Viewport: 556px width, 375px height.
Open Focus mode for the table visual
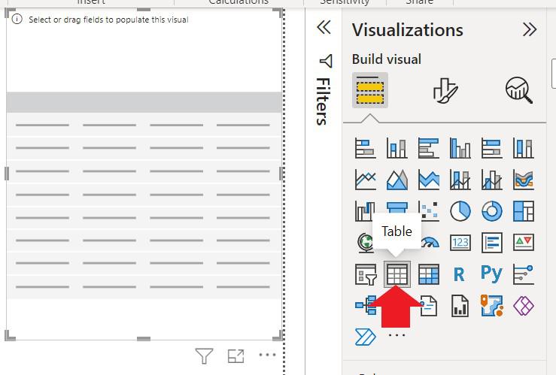(235, 356)
